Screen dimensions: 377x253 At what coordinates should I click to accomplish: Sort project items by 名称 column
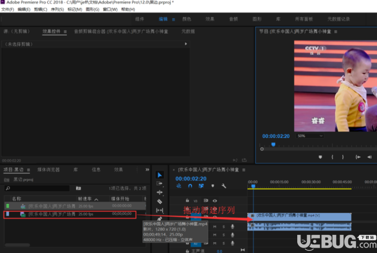tap(17, 199)
